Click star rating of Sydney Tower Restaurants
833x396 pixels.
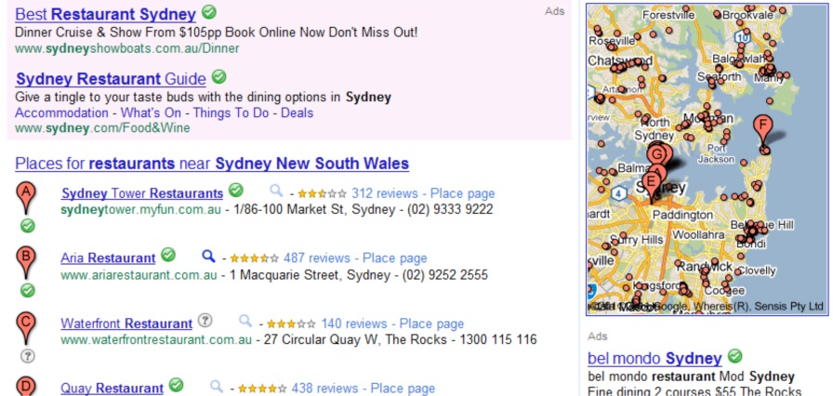322,193
